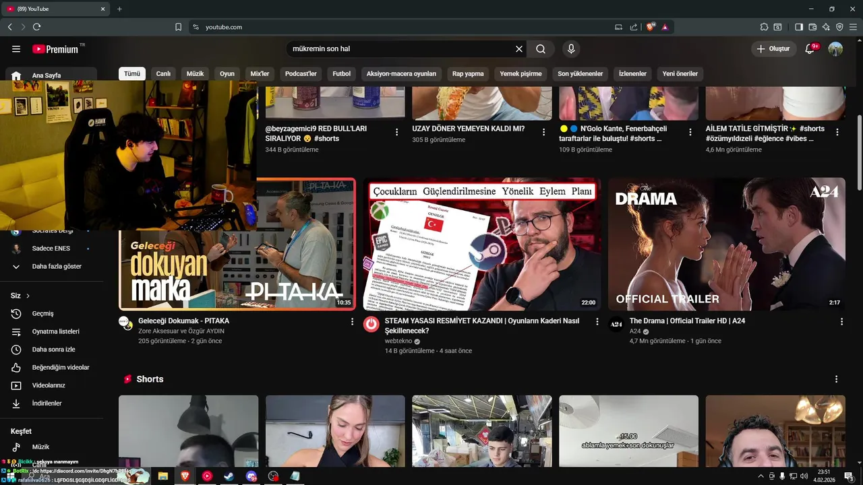Screen dimensions: 863x485
Task: Open the YouTube hamburger guide menu
Action: [16, 49]
